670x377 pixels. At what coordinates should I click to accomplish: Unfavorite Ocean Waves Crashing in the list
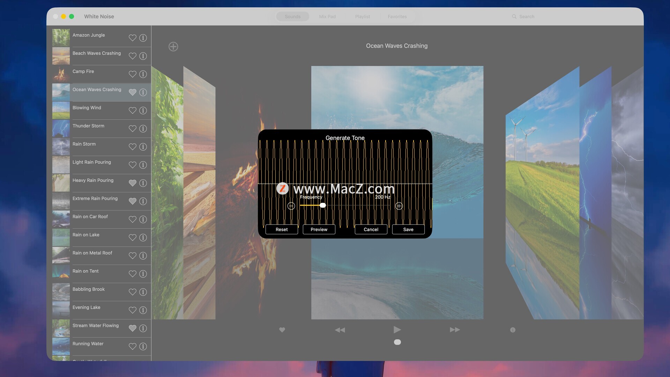point(132,92)
